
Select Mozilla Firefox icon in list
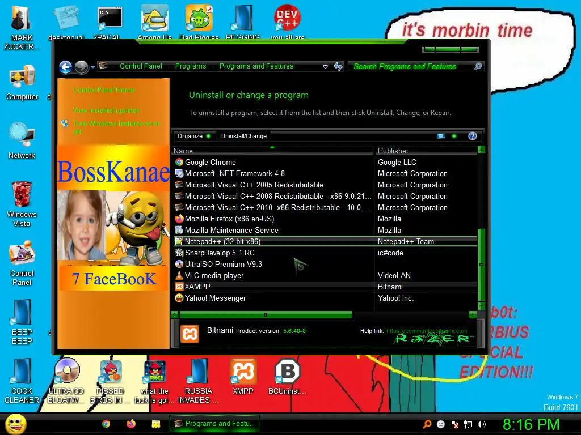(x=179, y=219)
